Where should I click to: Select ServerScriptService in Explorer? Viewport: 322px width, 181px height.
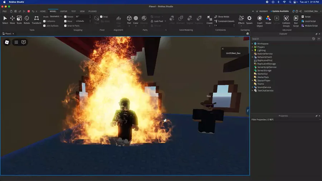[x=267, y=67]
